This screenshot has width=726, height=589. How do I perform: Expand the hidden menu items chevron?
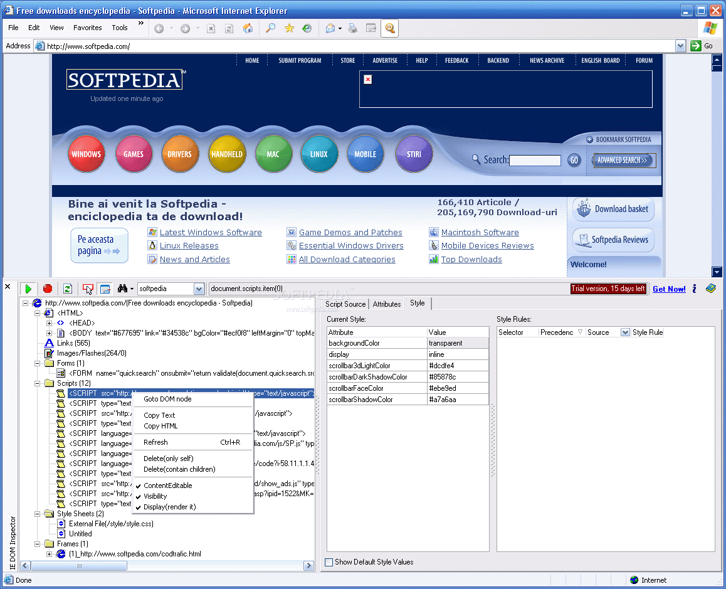coord(141,23)
